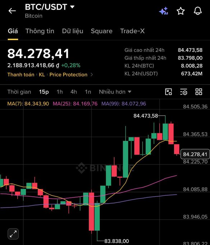Tap the Bitcoin subtitle under pair name
This screenshot has height=245, width=210.
tap(34, 16)
